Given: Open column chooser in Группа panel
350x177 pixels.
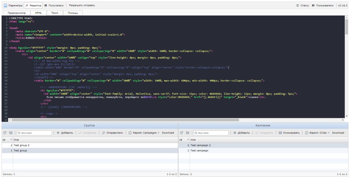Looking at the screenshot, I should coord(10,133).
